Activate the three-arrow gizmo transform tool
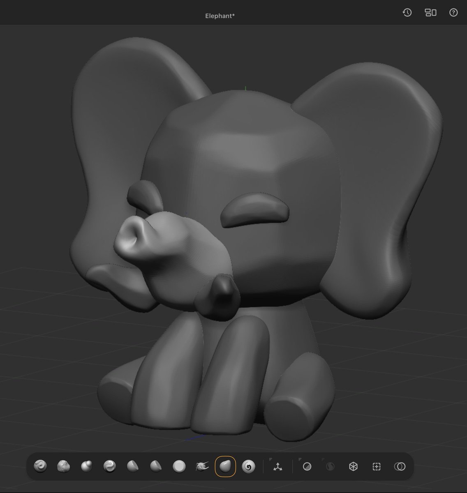 click(x=277, y=466)
